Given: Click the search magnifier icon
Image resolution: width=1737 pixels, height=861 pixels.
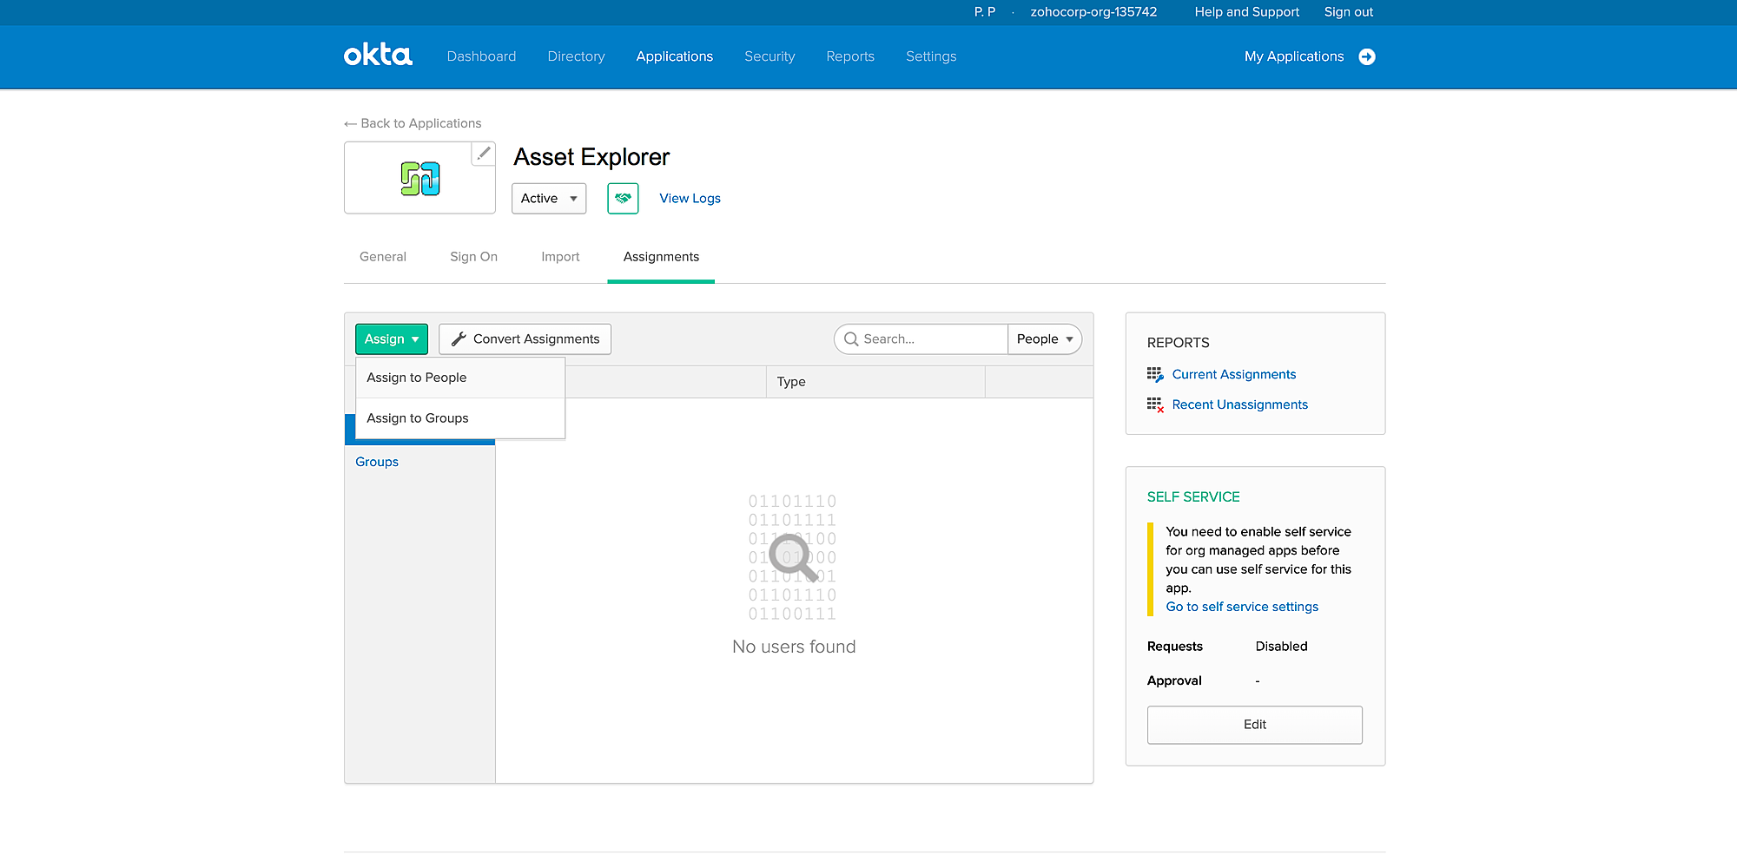Looking at the screenshot, I should 851,339.
